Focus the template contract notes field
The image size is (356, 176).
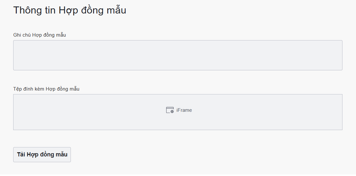tap(178, 55)
